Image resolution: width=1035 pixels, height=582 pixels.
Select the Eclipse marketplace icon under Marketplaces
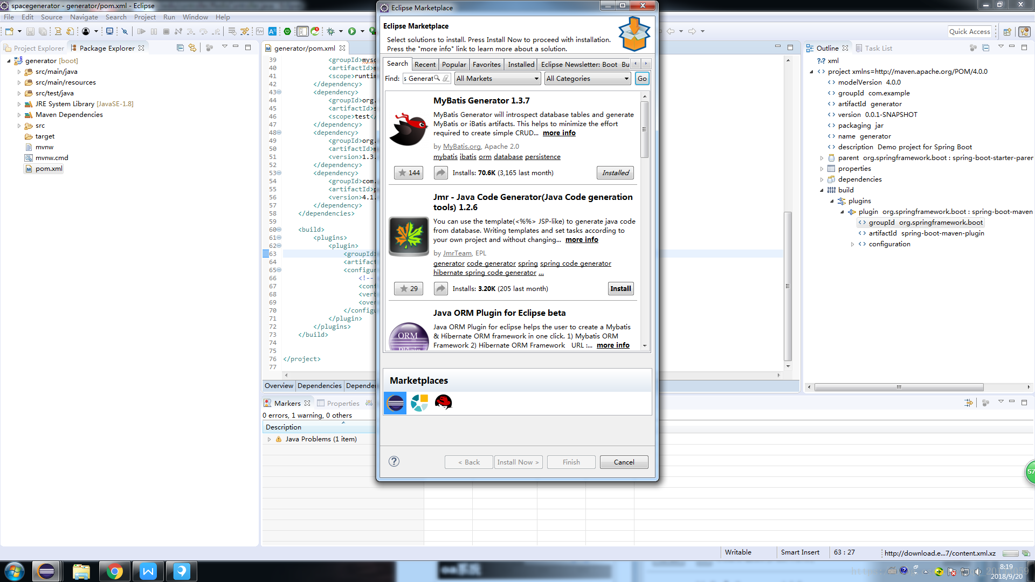coord(395,403)
